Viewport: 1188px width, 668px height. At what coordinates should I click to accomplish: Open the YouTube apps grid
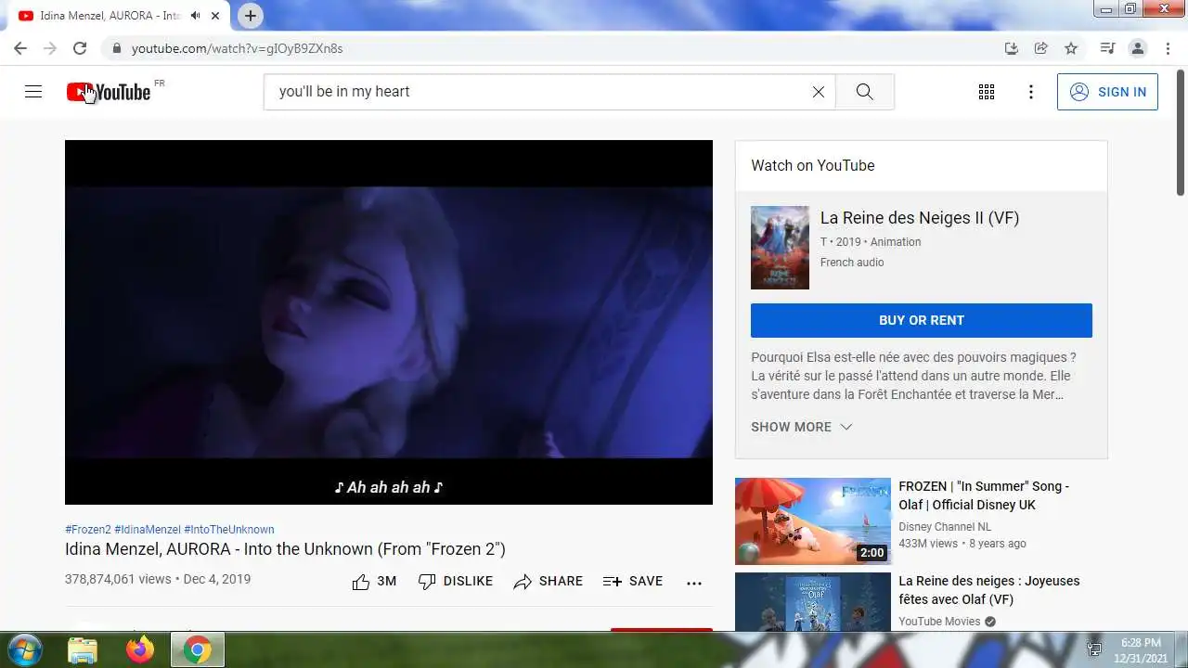[987, 92]
